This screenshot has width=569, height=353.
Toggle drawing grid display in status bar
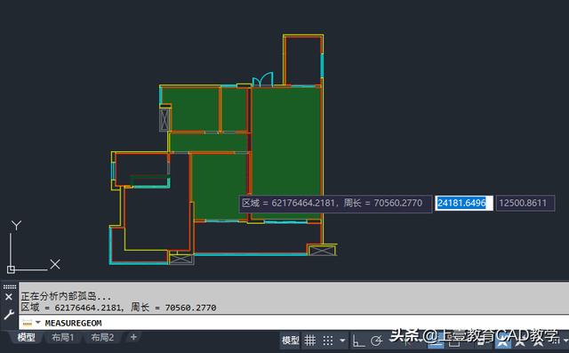click(310, 341)
